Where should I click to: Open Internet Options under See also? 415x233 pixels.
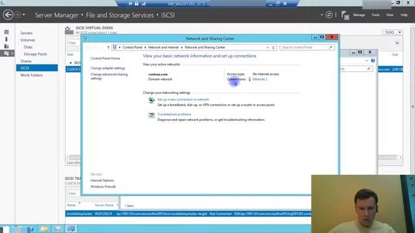point(102,181)
